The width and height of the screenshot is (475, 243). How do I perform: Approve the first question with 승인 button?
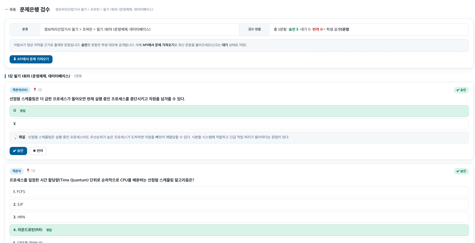[18, 151]
